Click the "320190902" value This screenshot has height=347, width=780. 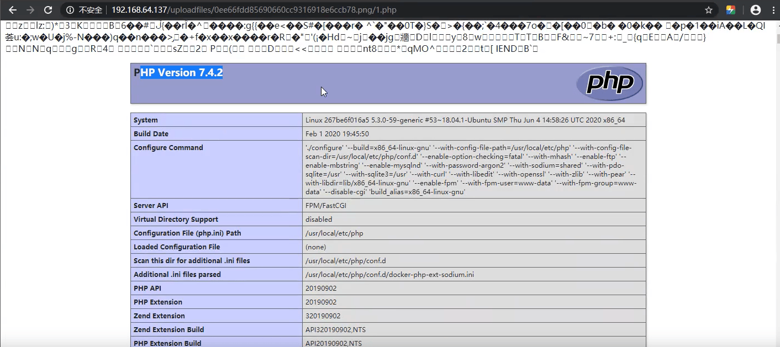(323, 316)
